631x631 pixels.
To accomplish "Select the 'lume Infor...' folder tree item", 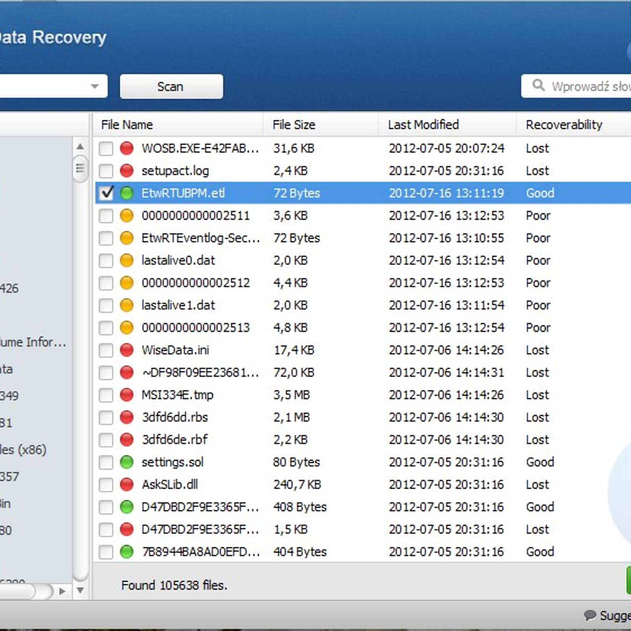I will (33, 342).
